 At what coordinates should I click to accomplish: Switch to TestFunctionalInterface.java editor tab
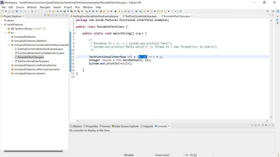point(141,16)
